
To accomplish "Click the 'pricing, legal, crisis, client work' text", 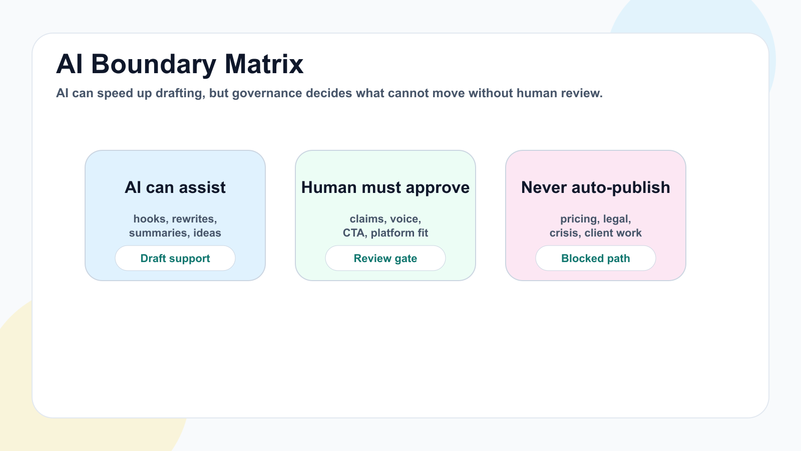I will click(596, 226).
